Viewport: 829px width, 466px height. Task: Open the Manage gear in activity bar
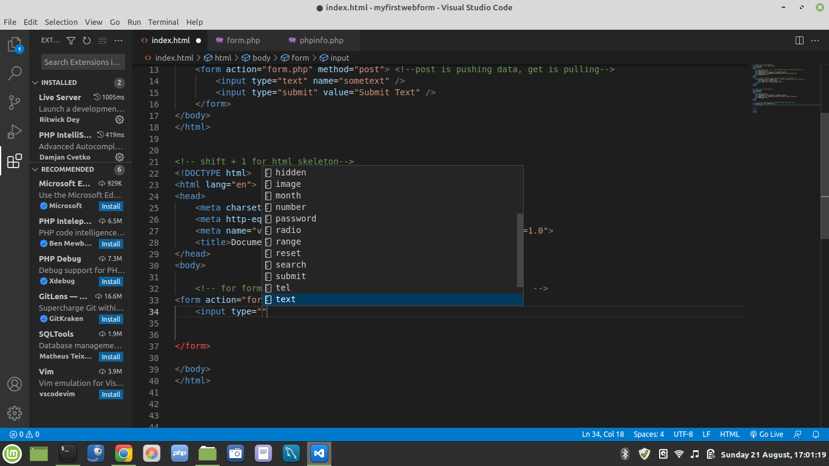(15, 413)
